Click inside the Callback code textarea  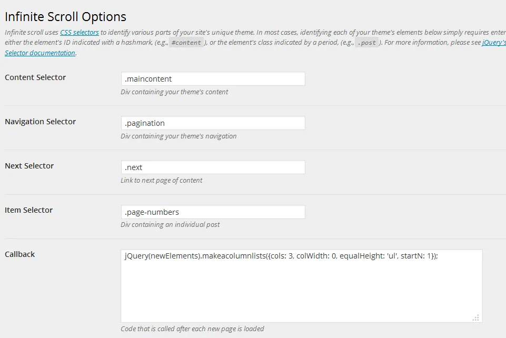(302, 286)
